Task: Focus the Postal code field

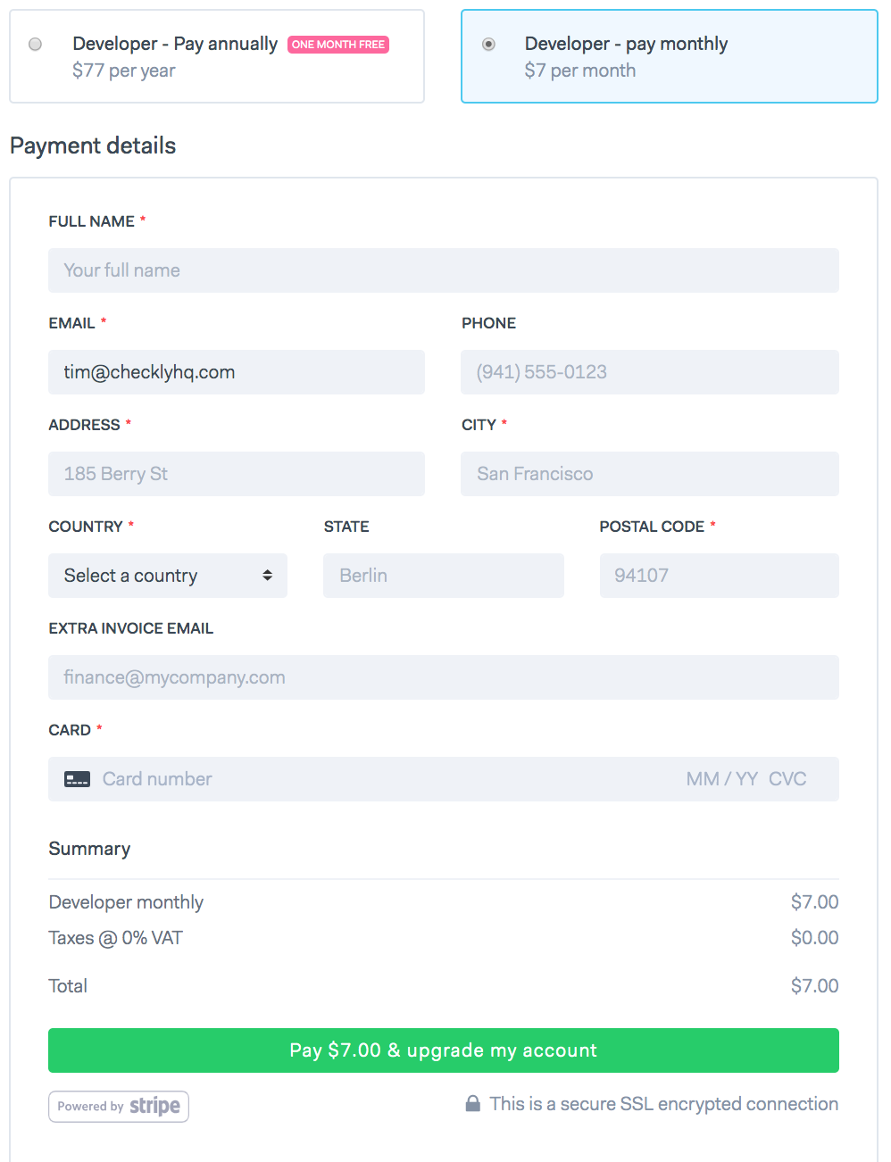Action: (719, 576)
